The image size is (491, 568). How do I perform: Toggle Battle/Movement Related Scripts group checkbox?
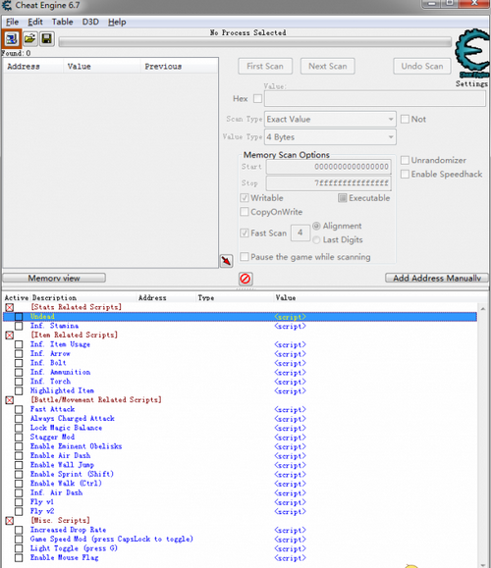(x=10, y=400)
